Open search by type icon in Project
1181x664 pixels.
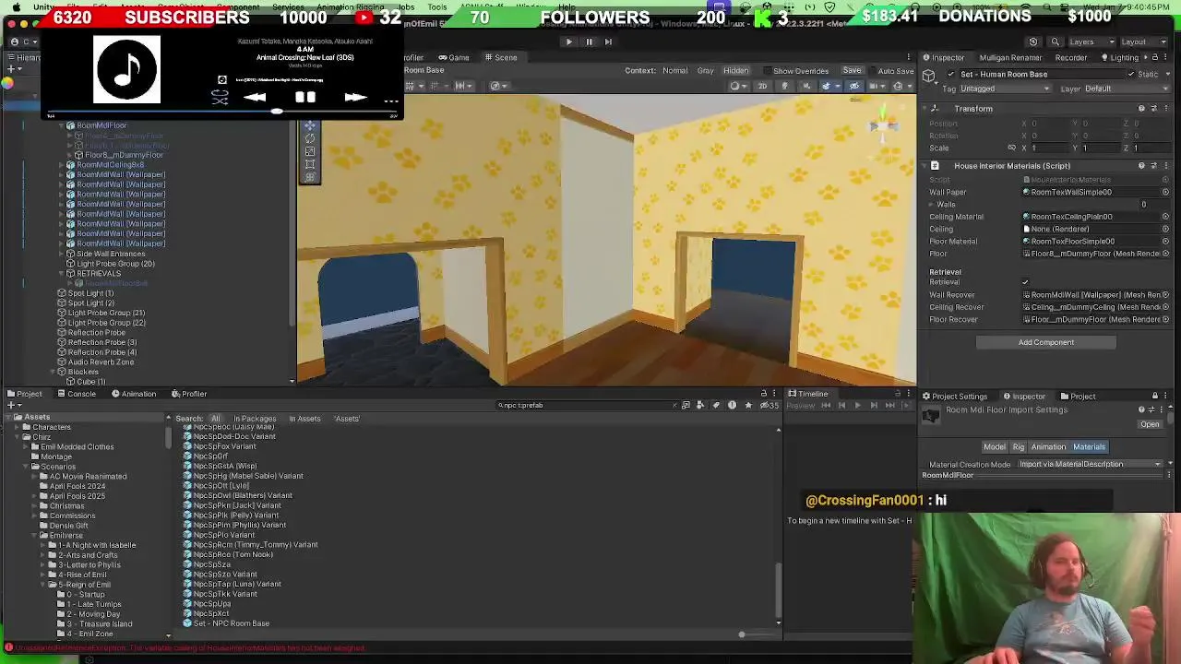pyautogui.click(x=700, y=405)
